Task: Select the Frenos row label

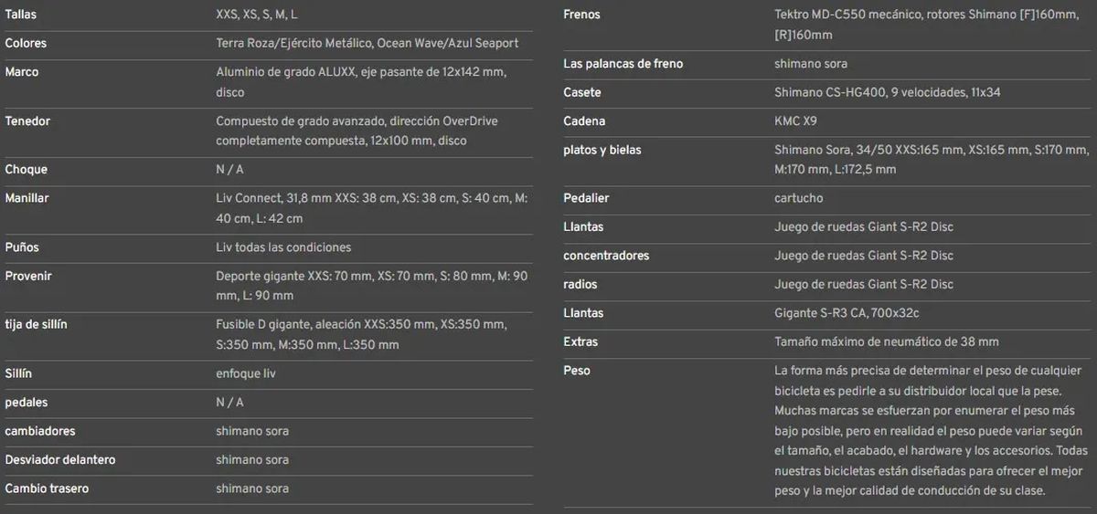Action: point(582,15)
